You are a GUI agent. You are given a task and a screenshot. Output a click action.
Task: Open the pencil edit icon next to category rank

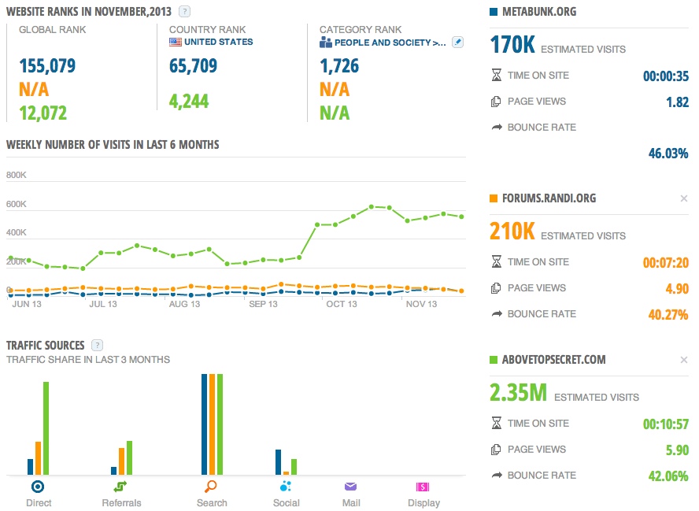pyautogui.click(x=457, y=43)
